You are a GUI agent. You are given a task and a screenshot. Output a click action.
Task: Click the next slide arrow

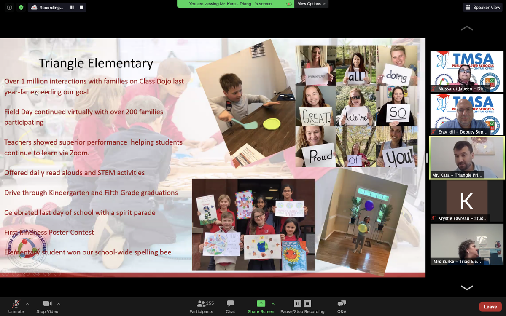point(15,273)
